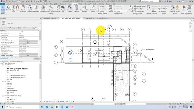The height and width of the screenshot is (109, 194).
Task: Open the Phases dialog
Action: 149,8
